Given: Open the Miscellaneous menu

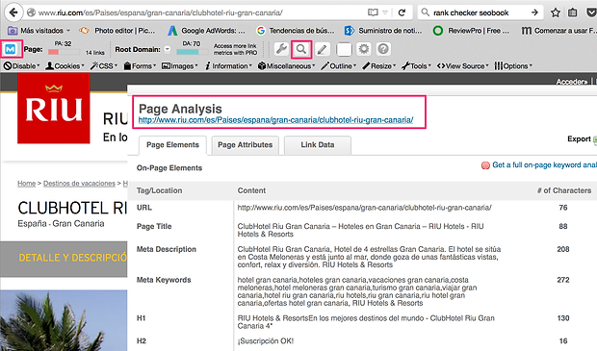Looking at the screenshot, I should (286, 66).
